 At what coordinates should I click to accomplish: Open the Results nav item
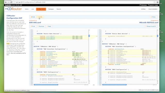click(59, 9)
